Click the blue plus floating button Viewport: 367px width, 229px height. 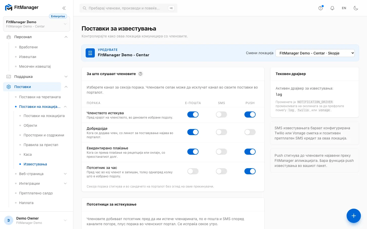click(x=354, y=216)
